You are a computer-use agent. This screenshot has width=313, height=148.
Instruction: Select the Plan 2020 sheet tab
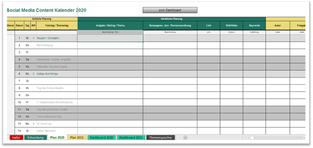(x=57, y=138)
